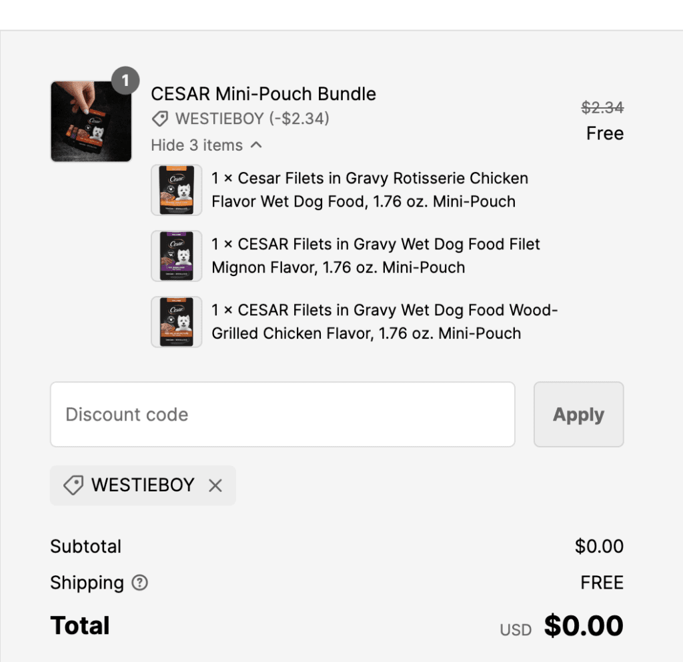Click the WESTIEBOY applied discount chip label
The image size is (683, 662).
pyautogui.click(x=143, y=485)
